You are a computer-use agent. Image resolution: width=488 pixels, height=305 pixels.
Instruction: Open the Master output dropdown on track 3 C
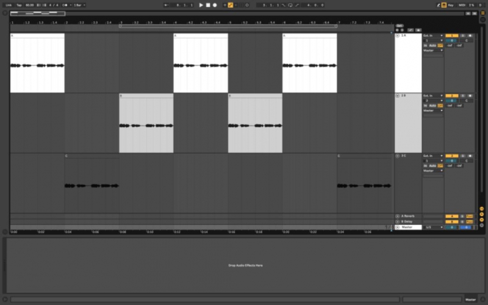(433, 171)
